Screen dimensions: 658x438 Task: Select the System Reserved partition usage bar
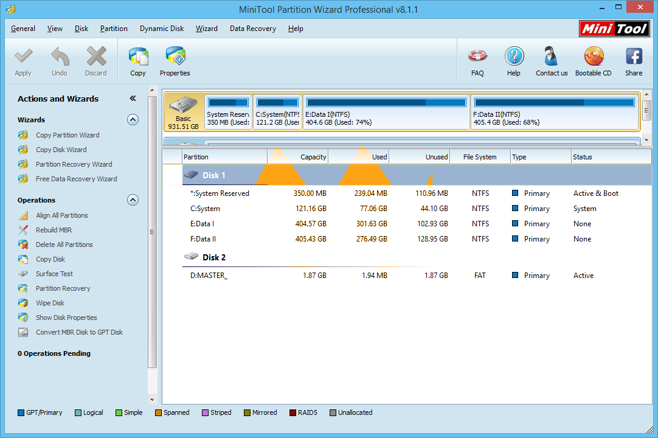tap(228, 102)
